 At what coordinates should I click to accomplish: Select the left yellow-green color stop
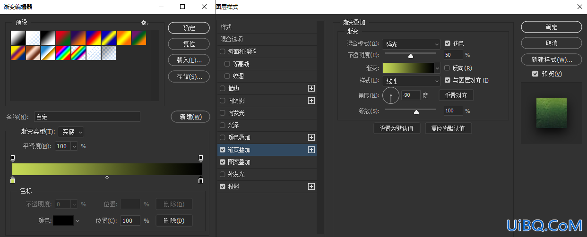(x=13, y=180)
